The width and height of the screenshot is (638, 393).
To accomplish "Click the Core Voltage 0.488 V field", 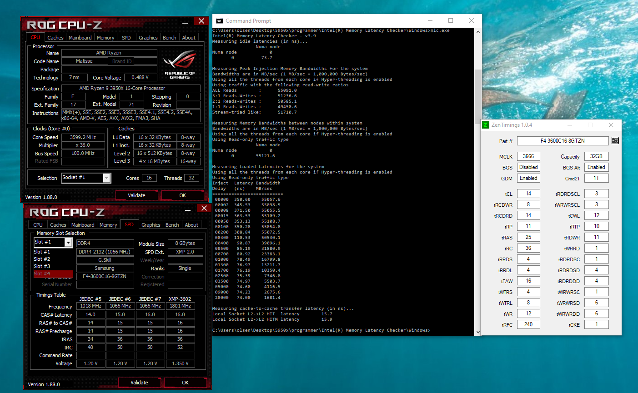I will (141, 78).
